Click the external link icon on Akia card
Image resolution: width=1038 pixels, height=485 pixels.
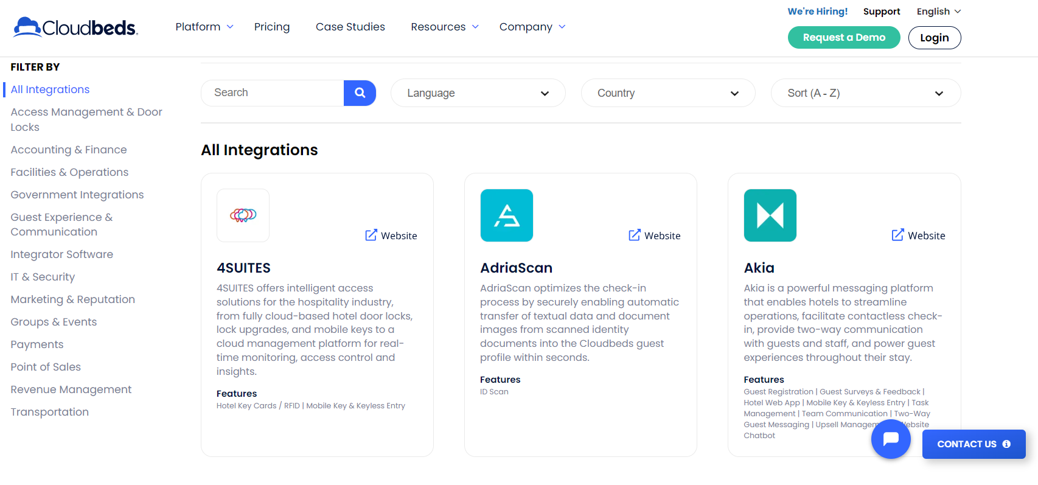click(897, 235)
